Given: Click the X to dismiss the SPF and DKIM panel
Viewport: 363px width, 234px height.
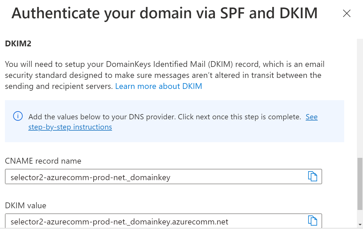Looking at the screenshot, I should point(347,13).
